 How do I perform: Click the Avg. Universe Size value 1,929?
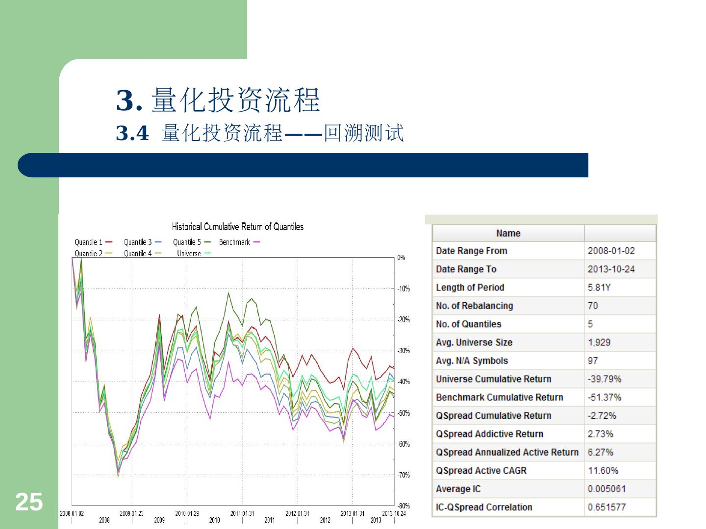pos(599,342)
